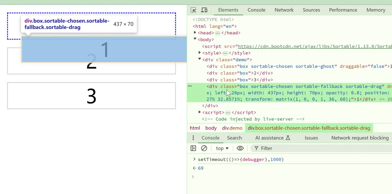Select the drawer Search tab
This screenshot has height=194, width=392.
(234, 138)
